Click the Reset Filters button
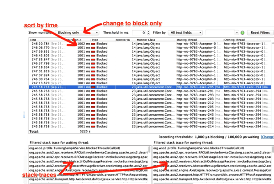274x184 pixels. (x=260, y=33)
